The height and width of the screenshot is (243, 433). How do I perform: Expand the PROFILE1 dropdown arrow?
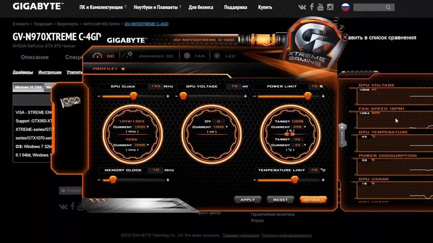(123, 69)
